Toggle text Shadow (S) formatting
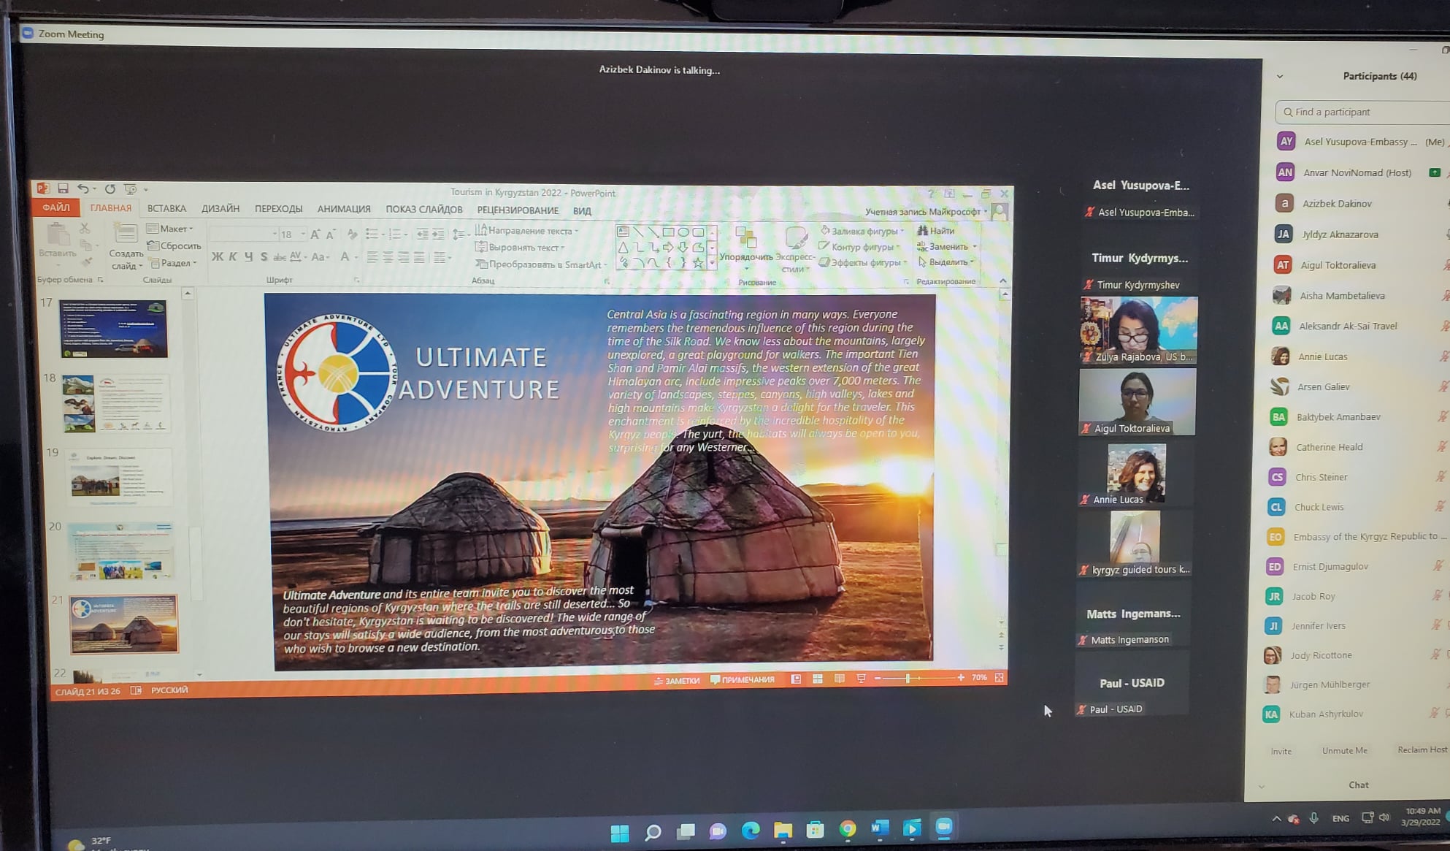This screenshot has height=851, width=1450. pyautogui.click(x=264, y=256)
